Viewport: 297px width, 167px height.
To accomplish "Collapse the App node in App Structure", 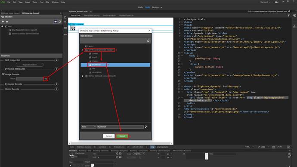I will coord(2,26).
